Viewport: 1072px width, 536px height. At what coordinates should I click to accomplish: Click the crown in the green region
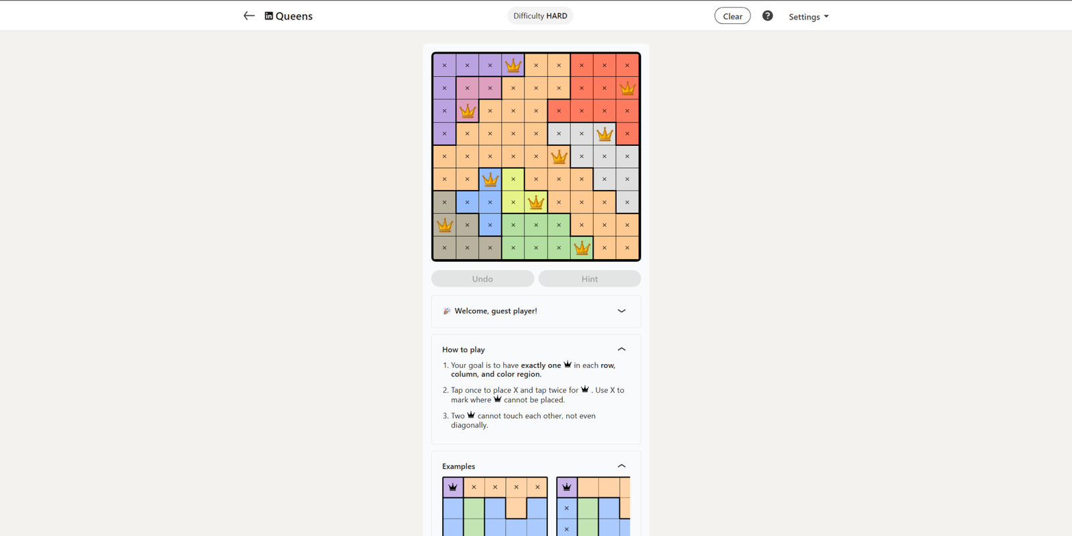click(x=582, y=248)
